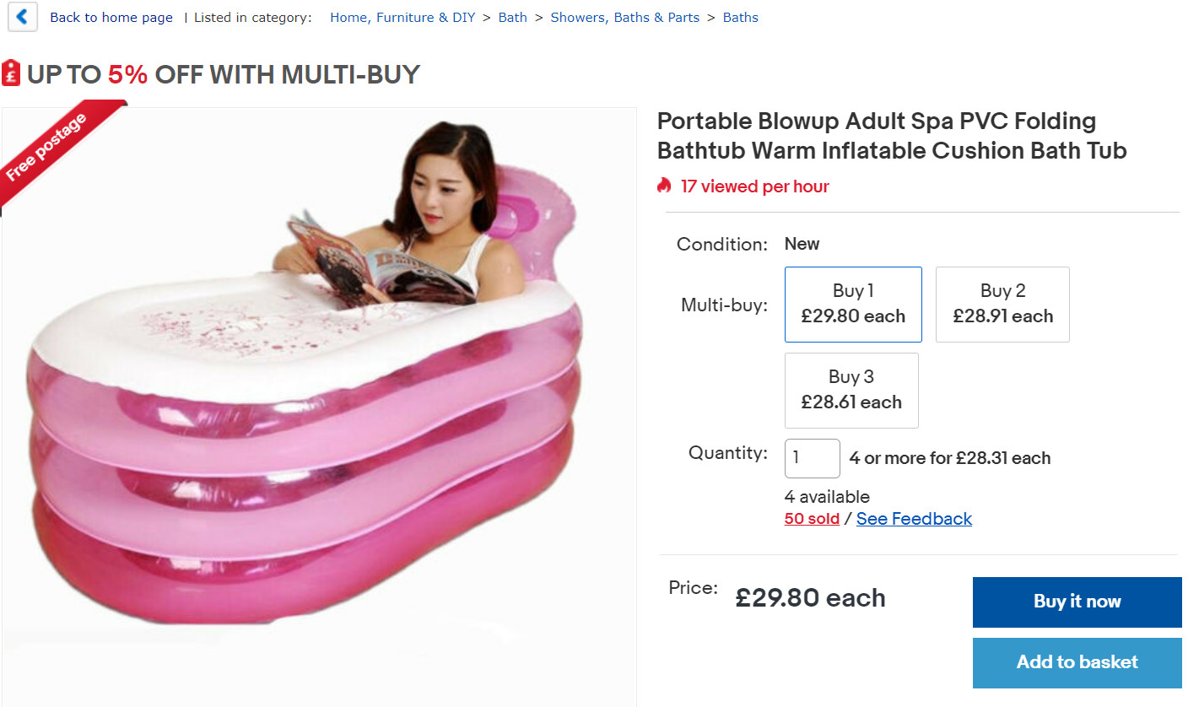Select the Buy 1 multi-buy option
Viewport: 1199px width, 707px height.
853,304
